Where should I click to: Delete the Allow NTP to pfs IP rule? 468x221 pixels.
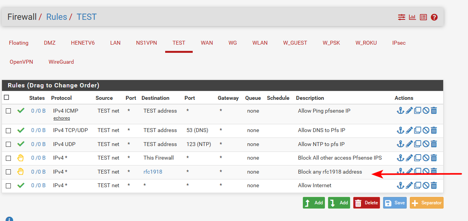434,144
